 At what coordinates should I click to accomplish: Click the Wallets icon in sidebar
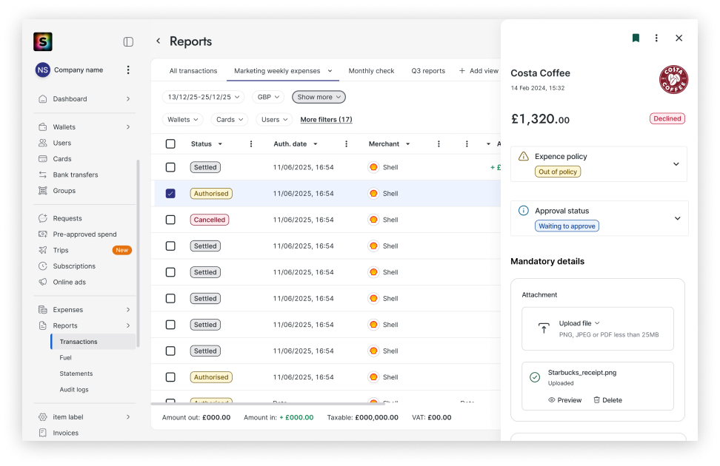pos(43,126)
